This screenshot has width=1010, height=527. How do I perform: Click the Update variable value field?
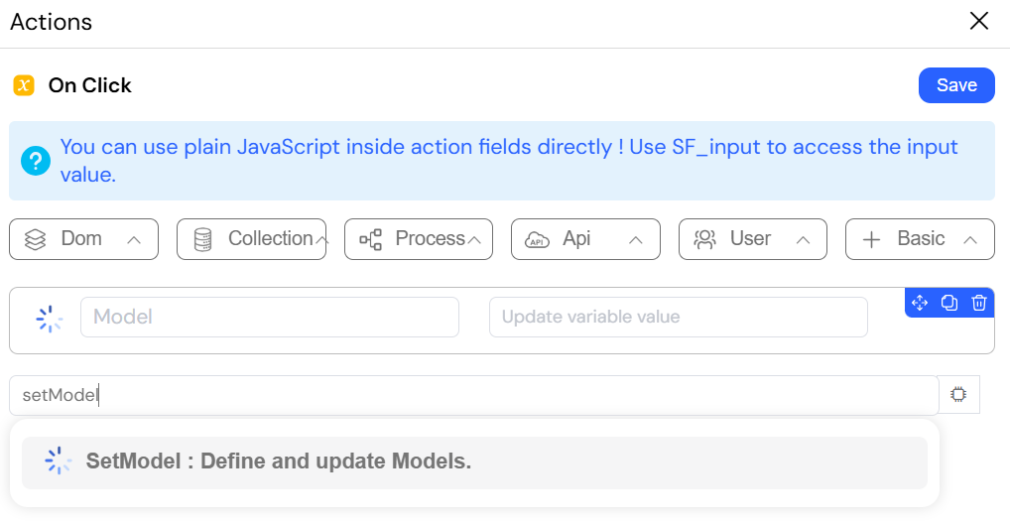click(x=679, y=317)
